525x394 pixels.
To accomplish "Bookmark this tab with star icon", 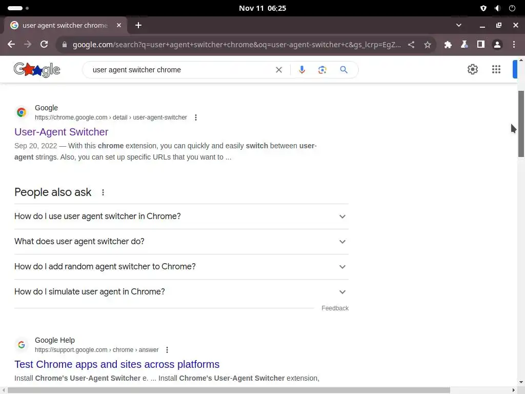I will coord(428,45).
